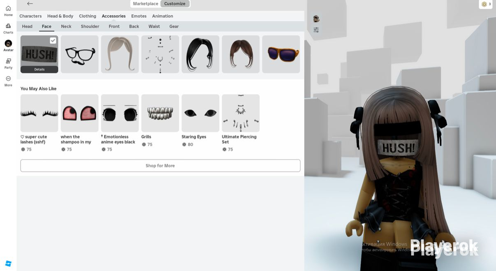This screenshot has width=496, height=271.
Task: Equip the black hair item
Action: pos(201,54)
